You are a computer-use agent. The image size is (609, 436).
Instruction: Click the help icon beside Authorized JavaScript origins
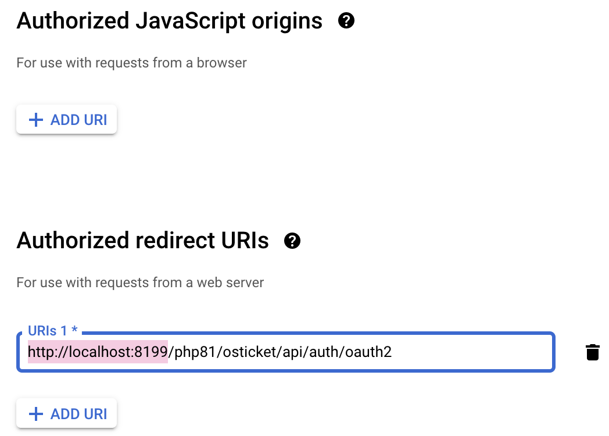(x=346, y=21)
